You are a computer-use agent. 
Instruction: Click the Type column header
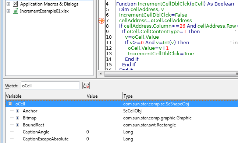(x=180, y=96)
